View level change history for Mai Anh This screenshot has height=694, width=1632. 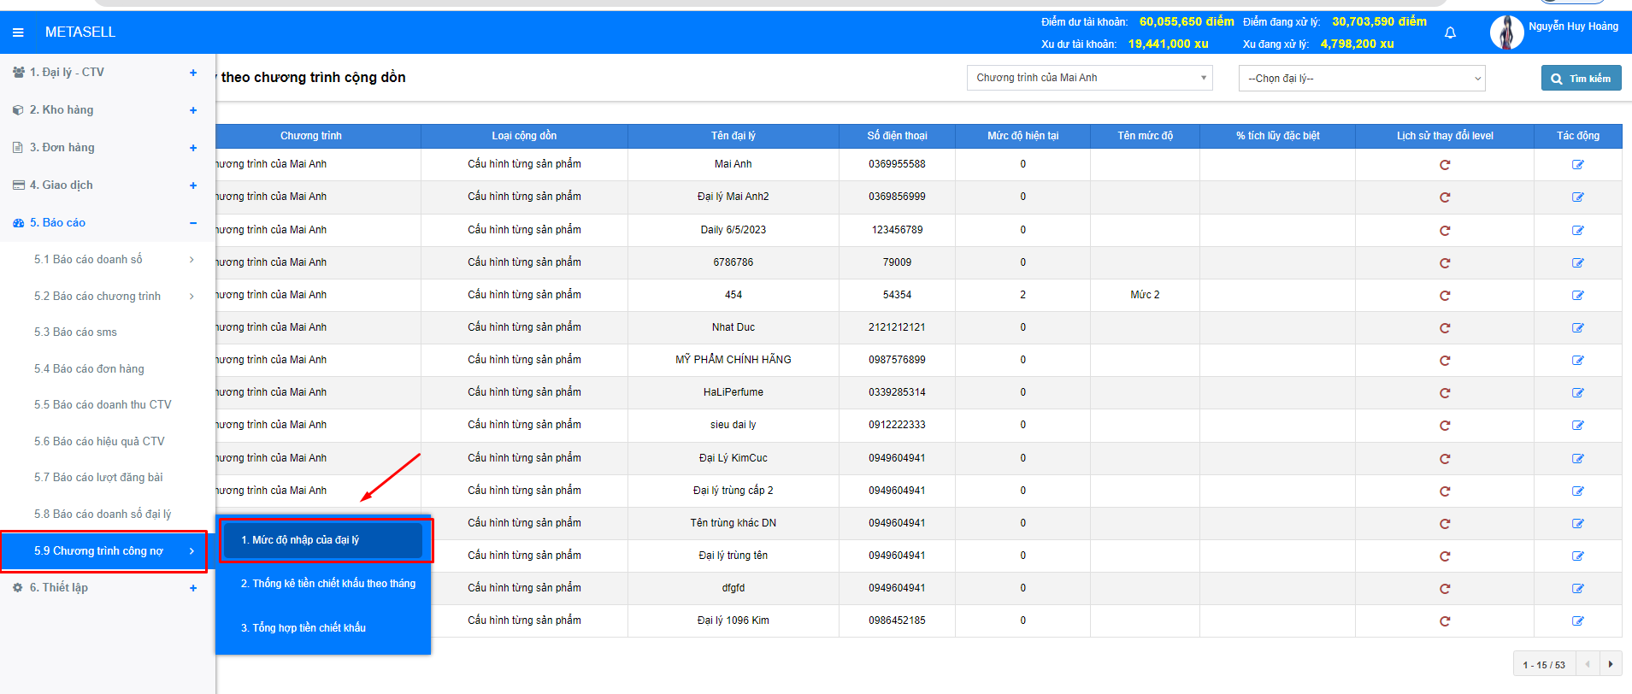click(1445, 165)
